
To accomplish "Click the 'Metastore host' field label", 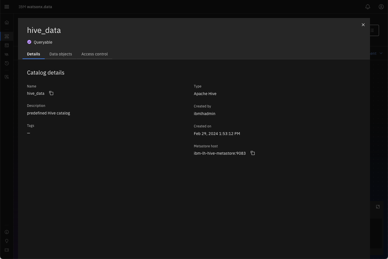I will coord(206,146).
